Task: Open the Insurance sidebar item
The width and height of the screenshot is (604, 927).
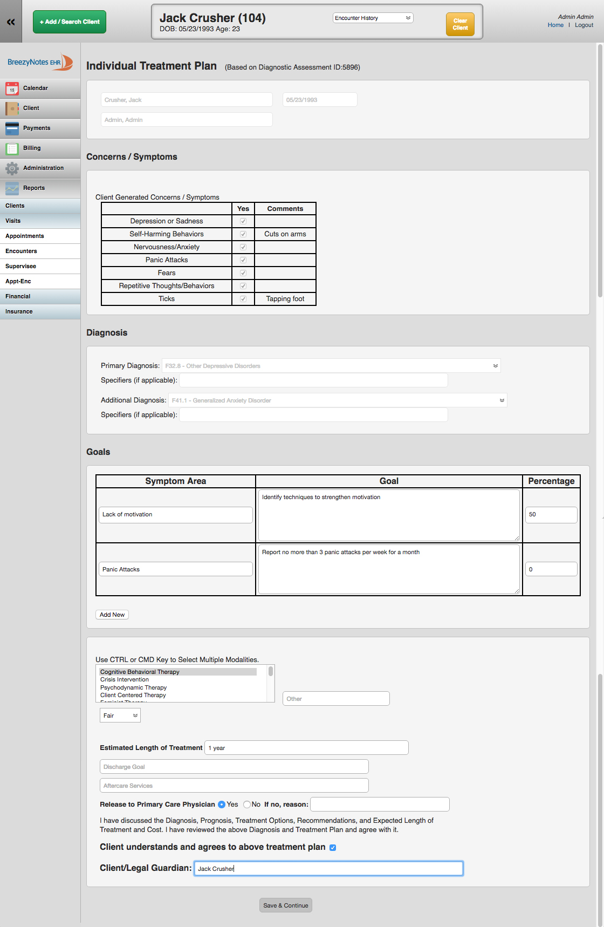Action: [40, 312]
